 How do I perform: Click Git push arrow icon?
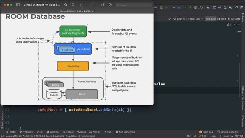point(190,7)
